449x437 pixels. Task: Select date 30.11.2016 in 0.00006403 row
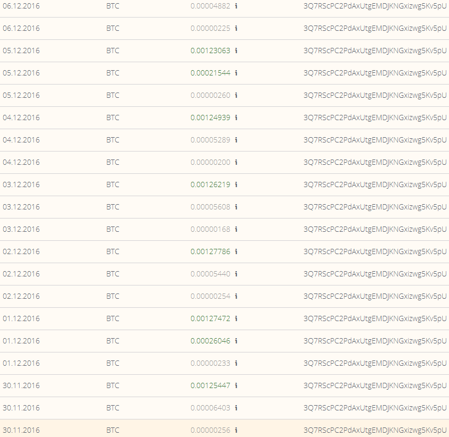click(x=21, y=408)
